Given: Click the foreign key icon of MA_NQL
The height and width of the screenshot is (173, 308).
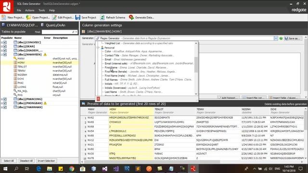Looking at the screenshot, I should [x=15, y=91].
